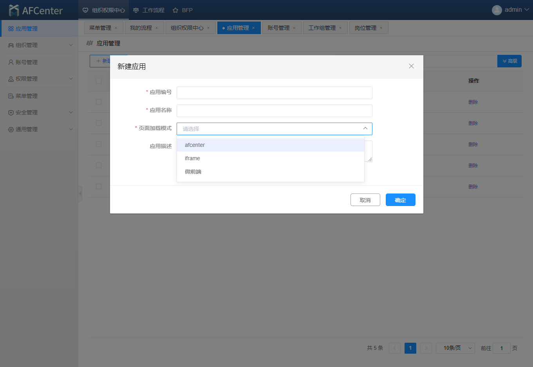Click the admin user avatar icon
Viewport: 533px width, 367px height.
pyautogui.click(x=497, y=10)
